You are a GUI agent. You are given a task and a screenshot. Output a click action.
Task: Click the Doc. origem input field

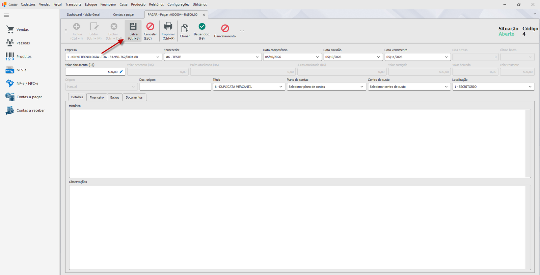coord(175,87)
